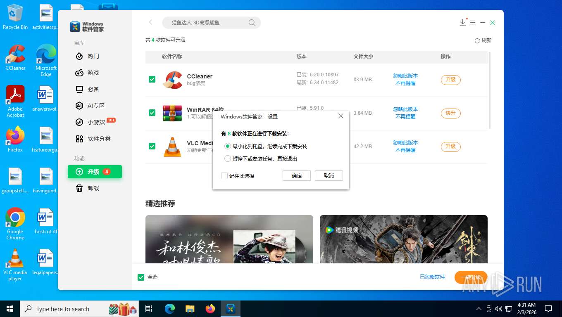Uncheck the CCleaner row checkbox
562x317 pixels.
point(152,79)
